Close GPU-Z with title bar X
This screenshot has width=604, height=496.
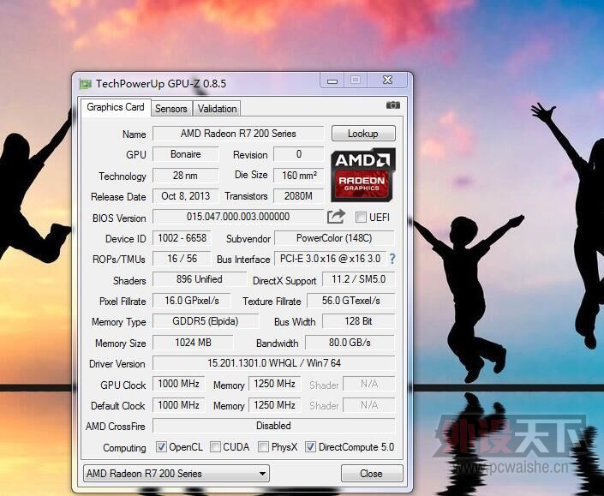click(387, 81)
